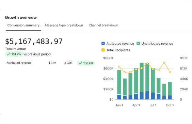Click the $400K axis label
This screenshot has height=124, width=192.
pos(108,79)
